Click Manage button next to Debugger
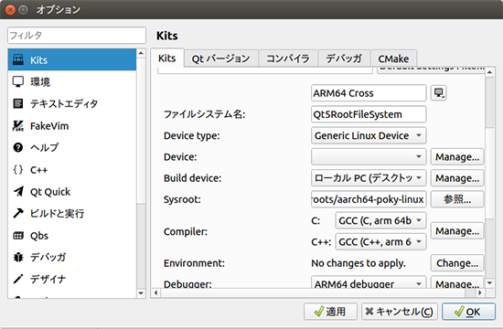 [457, 282]
